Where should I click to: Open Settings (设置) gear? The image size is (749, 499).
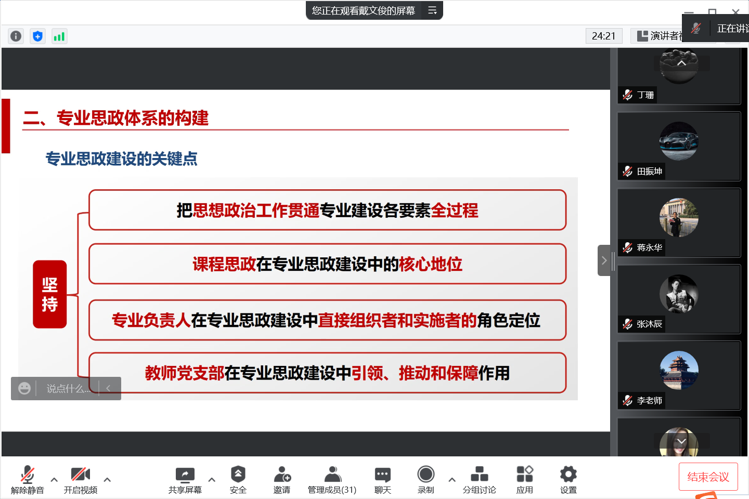(x=568, y=479)
